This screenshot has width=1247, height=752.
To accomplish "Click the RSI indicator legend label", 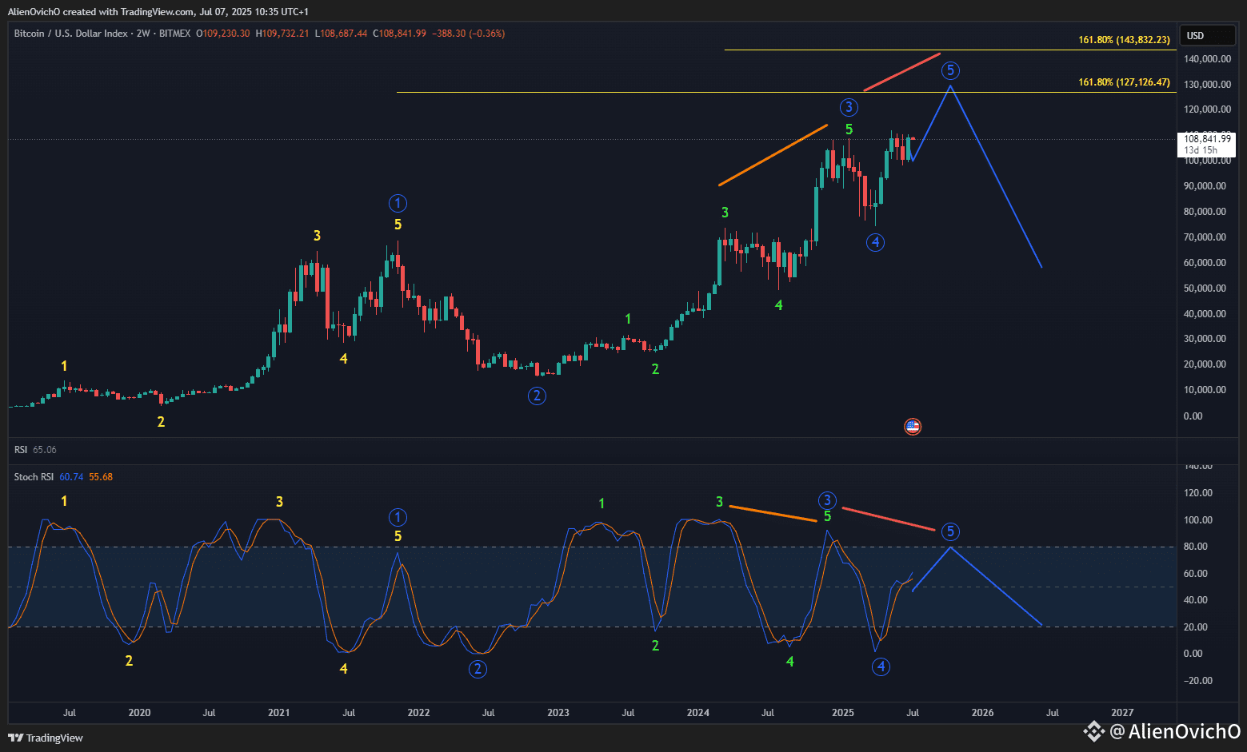I will point(21,450).
